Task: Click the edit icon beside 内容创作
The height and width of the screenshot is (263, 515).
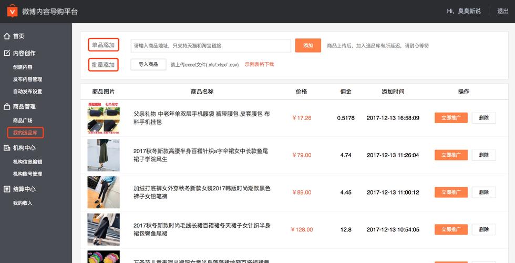Action: tap(7, 53)
